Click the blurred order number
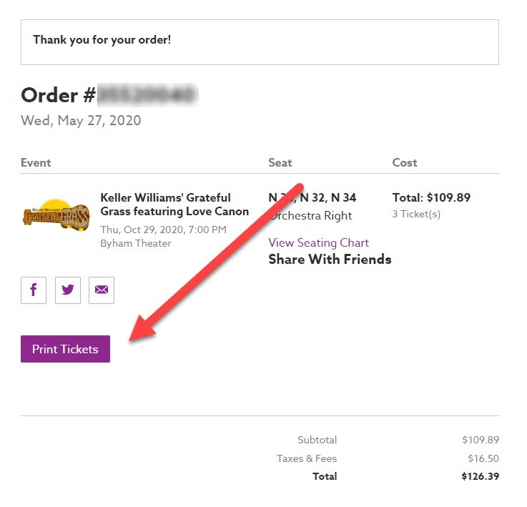Screen dimensions: 527x507 pos(147,95)
